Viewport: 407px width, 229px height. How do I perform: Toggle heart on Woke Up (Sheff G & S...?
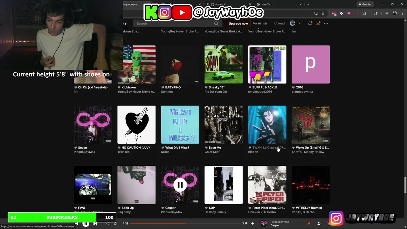[293, 148]
